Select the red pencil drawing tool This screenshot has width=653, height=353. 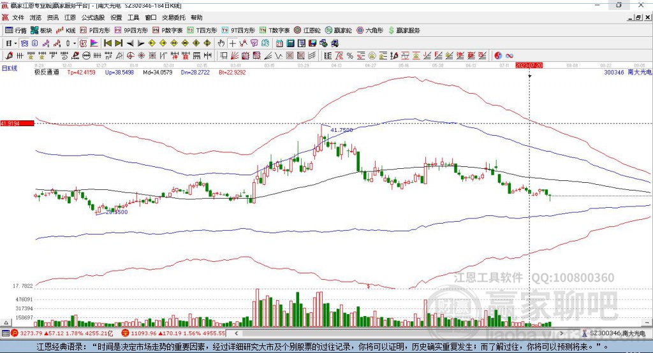click(x=8, y=56)
